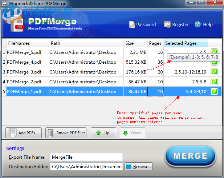Screen dimensions: 224x178
Task: Click pages cell showing 36
Action: point(155,62)
